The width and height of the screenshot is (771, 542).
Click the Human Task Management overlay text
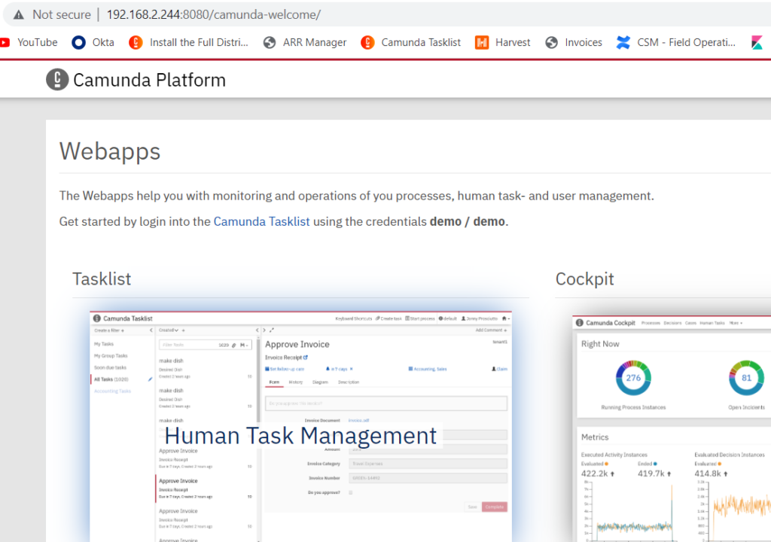(x=301, y=436)
